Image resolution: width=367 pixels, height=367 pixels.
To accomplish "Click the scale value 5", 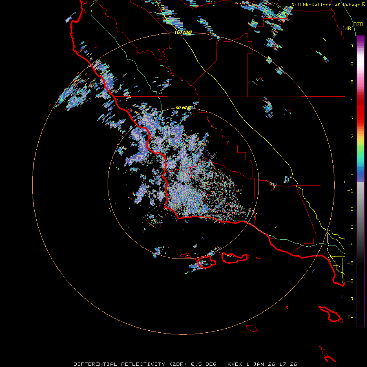I will [x=352, y=82].
